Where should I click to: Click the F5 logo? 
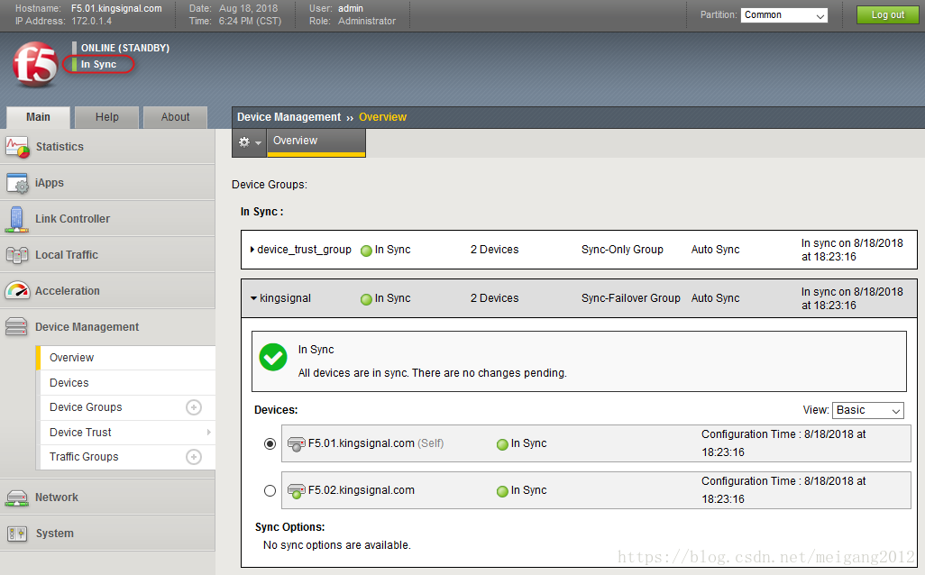35,64
